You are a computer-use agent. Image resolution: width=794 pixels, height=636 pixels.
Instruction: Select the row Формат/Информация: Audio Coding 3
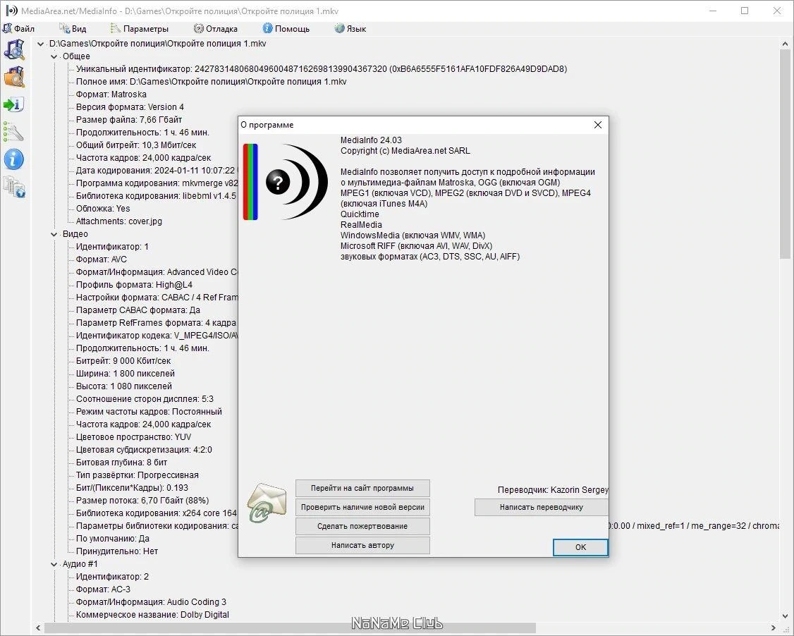pyautogui.click(x=151, y=602)
